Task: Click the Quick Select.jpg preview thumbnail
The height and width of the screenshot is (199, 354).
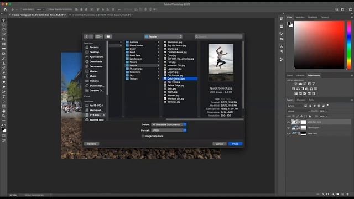Action: [x=221, y=62]
